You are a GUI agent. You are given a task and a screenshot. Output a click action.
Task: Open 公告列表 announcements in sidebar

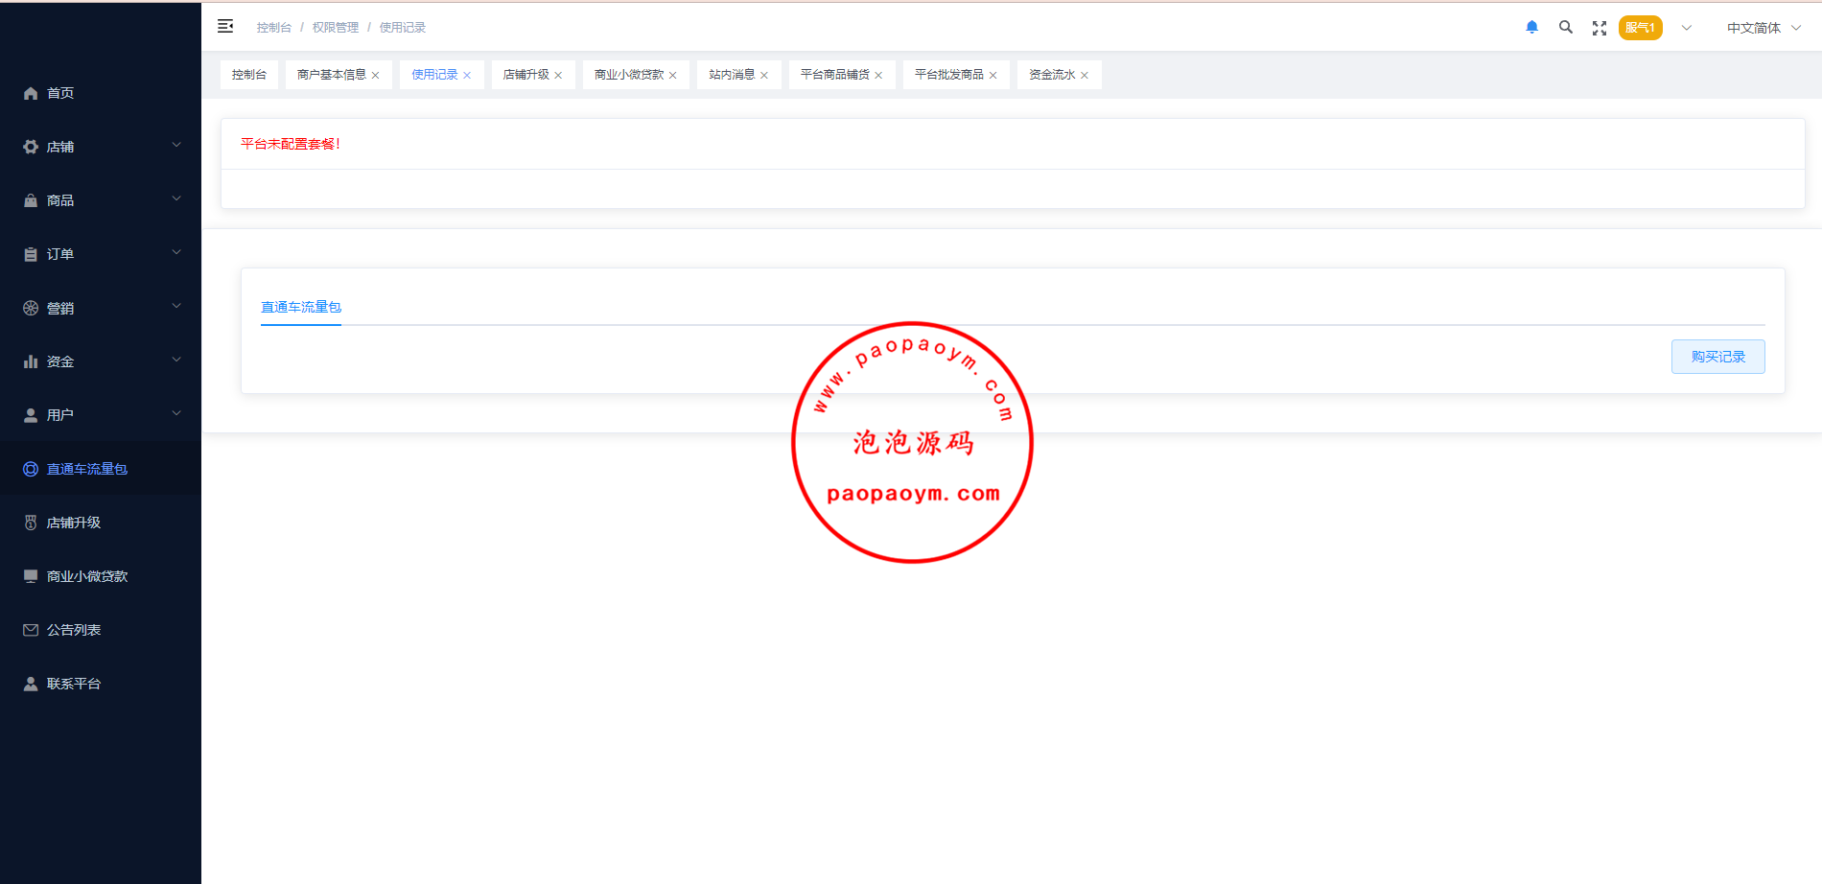tap(74, 630)
